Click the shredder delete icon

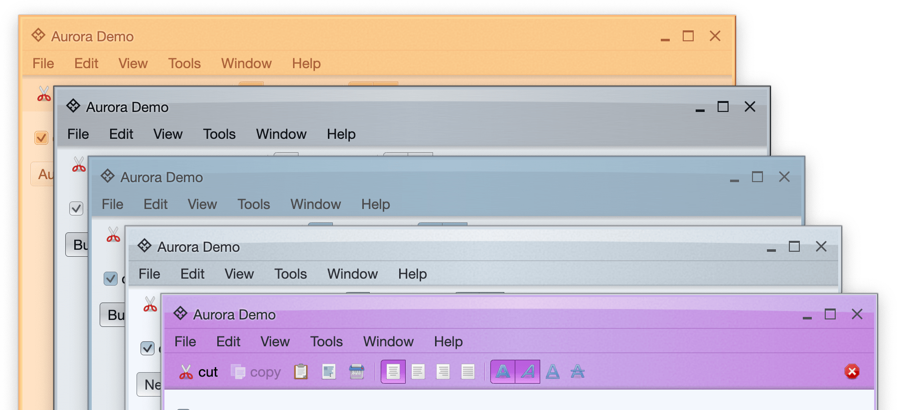tap(357, 372)
